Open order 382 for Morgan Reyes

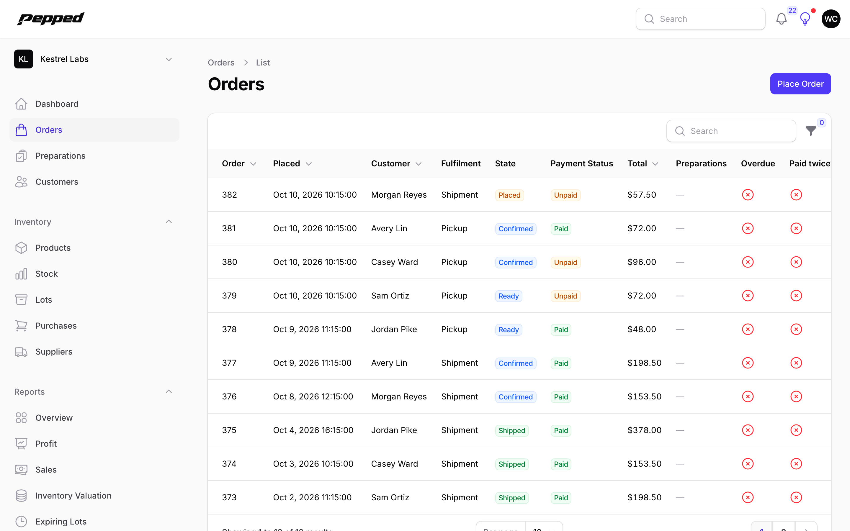[519, 195]
